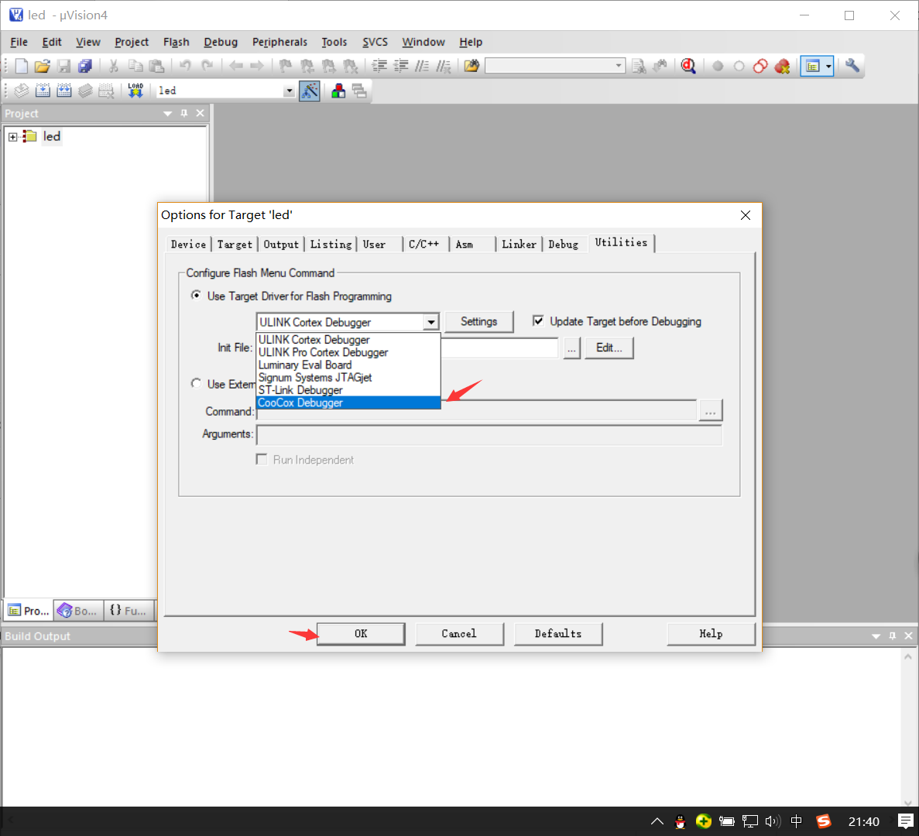919x836 pixels.
Task: Click the Defaults button
Action: tap(558, 634)
